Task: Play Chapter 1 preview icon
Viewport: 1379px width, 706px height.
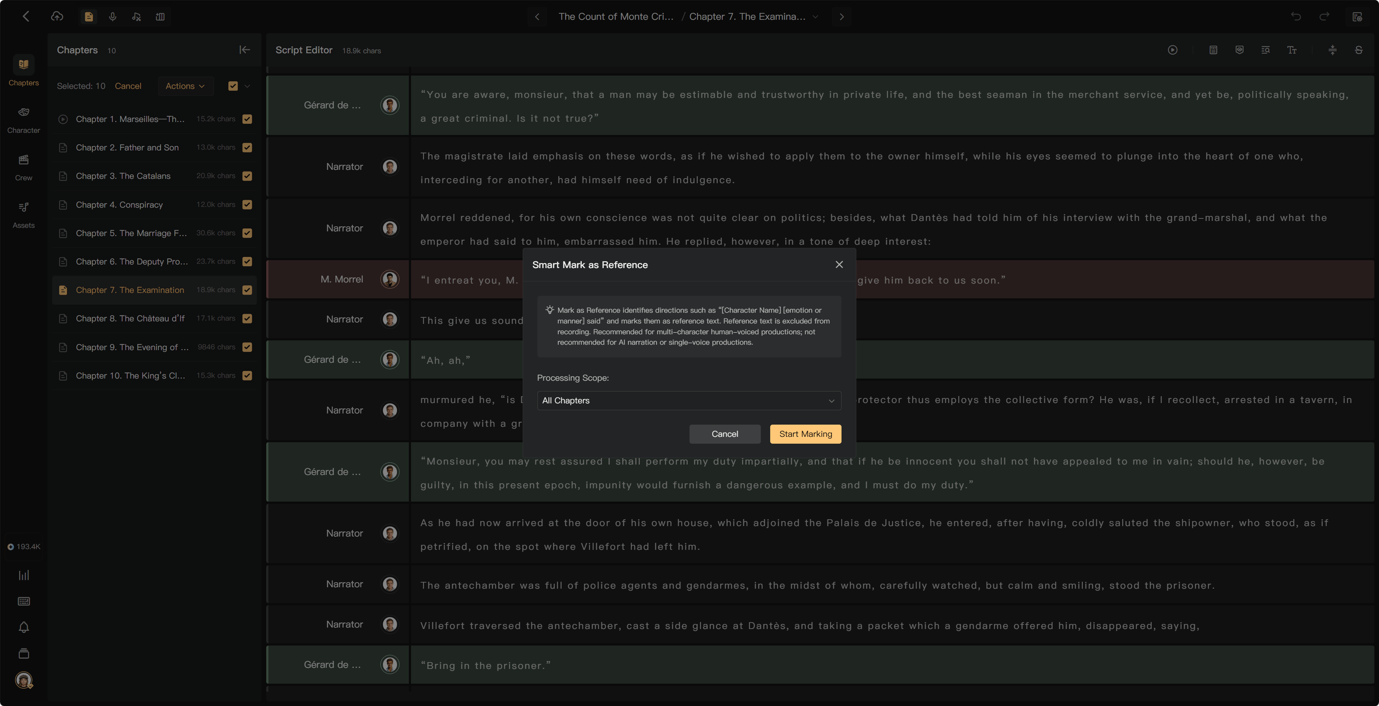Action: (x=63, y=119)
